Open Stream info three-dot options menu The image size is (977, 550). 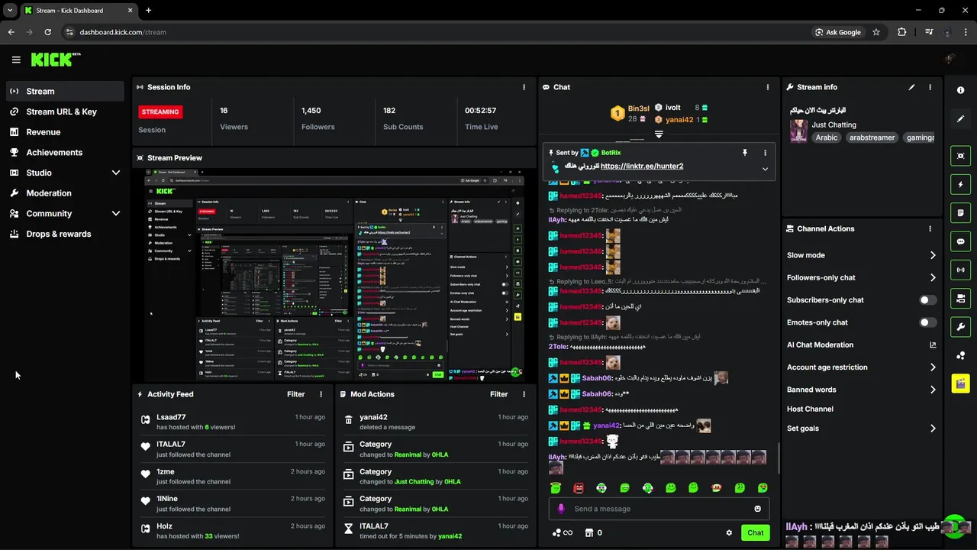point(930,87)
